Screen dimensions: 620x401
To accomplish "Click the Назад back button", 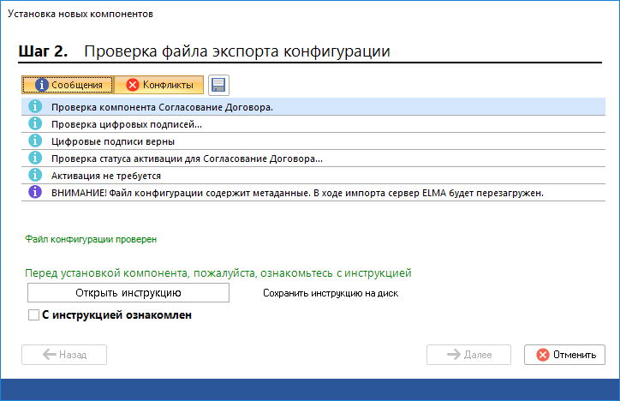I will point(64,355).
